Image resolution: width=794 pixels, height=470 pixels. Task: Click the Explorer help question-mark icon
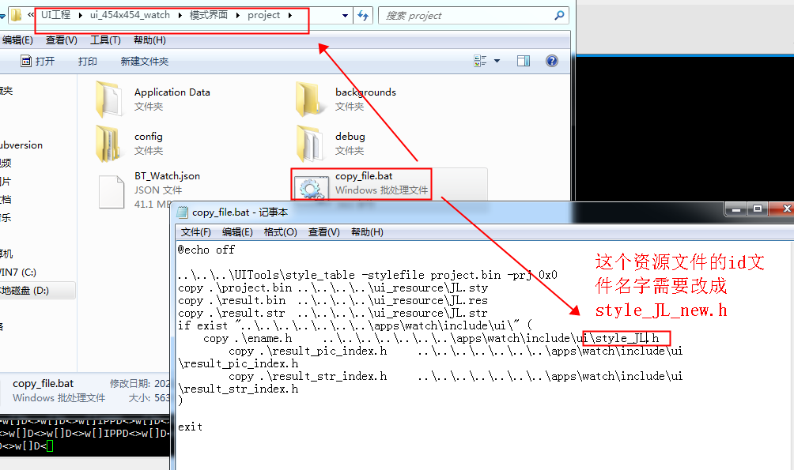tap(552, 61)
